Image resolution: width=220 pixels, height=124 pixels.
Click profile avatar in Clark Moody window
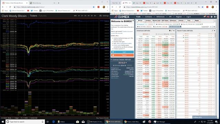[x=104, y=7]
